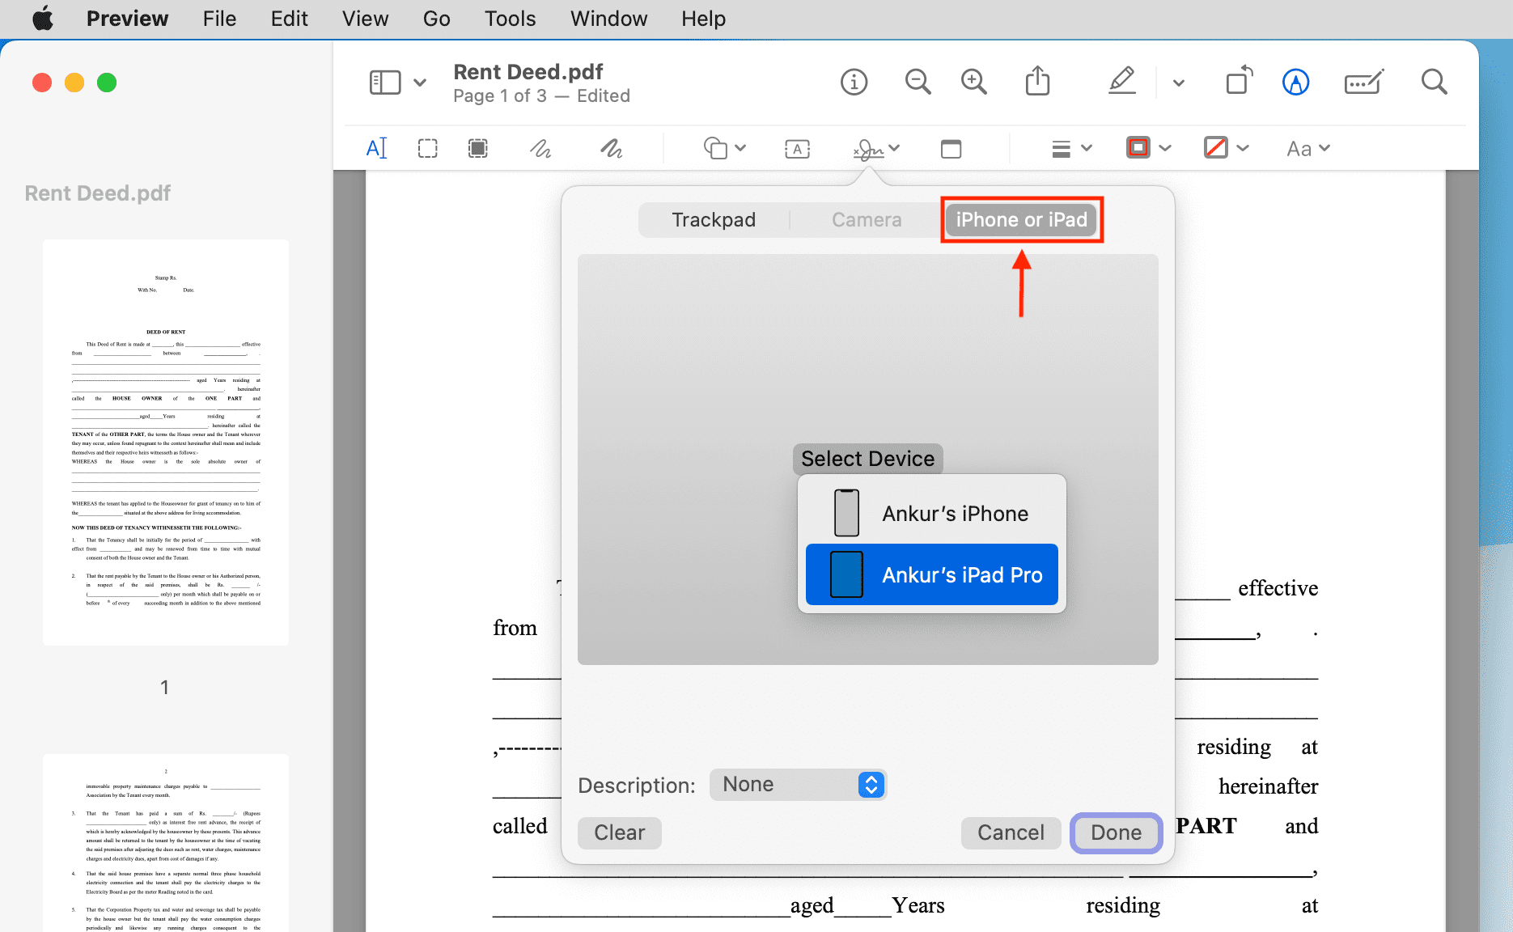Open the Preview app menu
1513x932 pixels.
(127, 19)
